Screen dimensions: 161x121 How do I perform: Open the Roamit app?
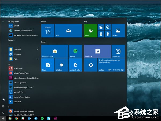click(x=23, y=26)
